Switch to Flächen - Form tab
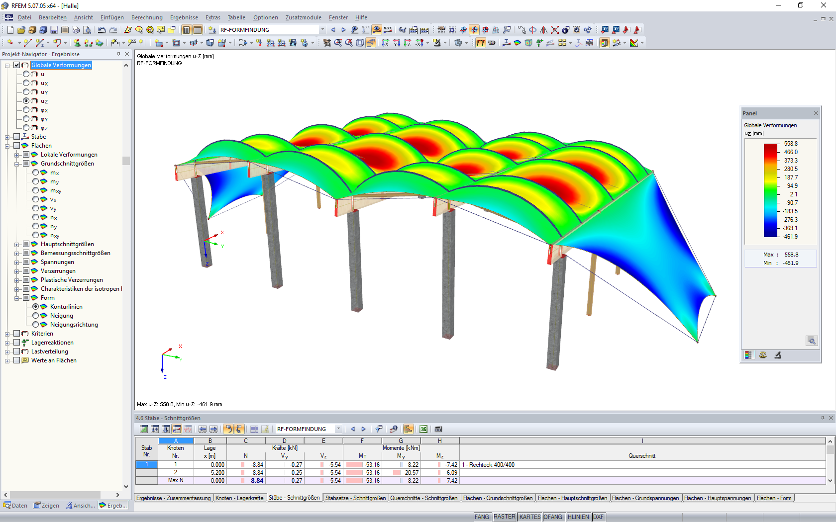This screenshot has height=522, width=836. (x=774, y=498)
